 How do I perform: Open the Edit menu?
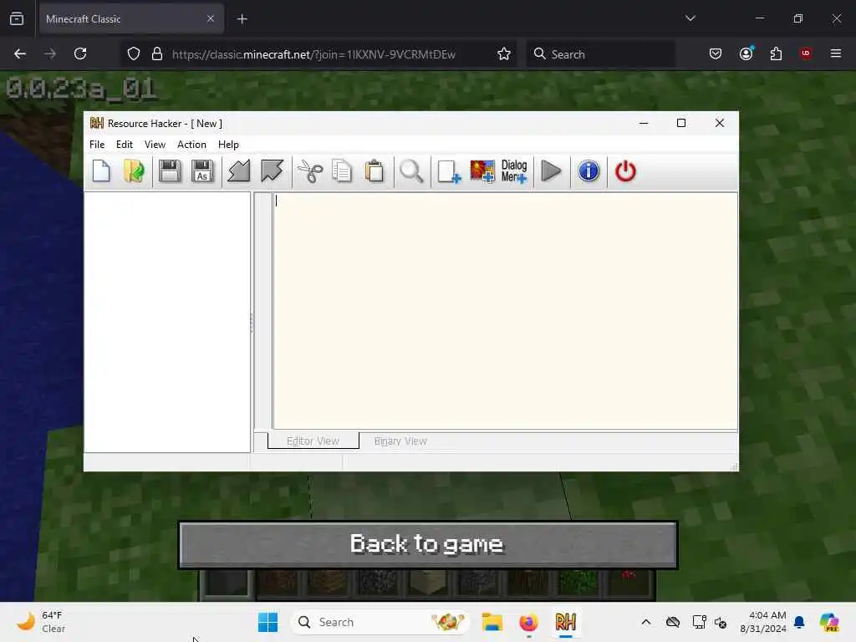[x=125, y=145]
